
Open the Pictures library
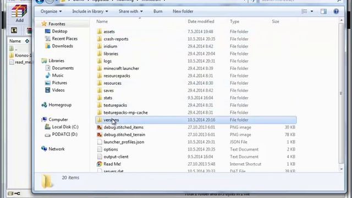(59, 83)
